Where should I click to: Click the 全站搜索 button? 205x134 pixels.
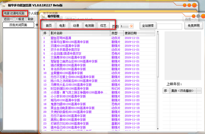(x=148, y=26)
